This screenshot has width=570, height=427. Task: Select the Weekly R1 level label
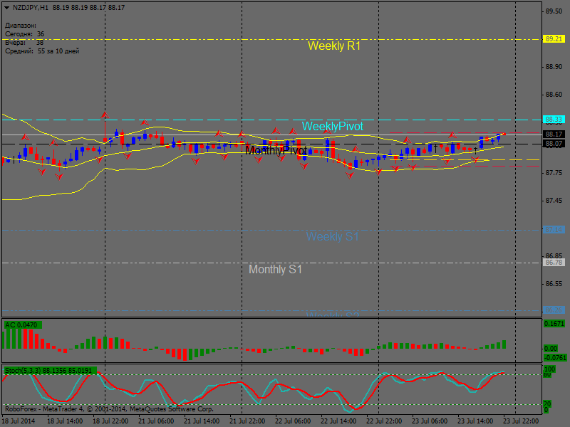[x=334, y=46]
